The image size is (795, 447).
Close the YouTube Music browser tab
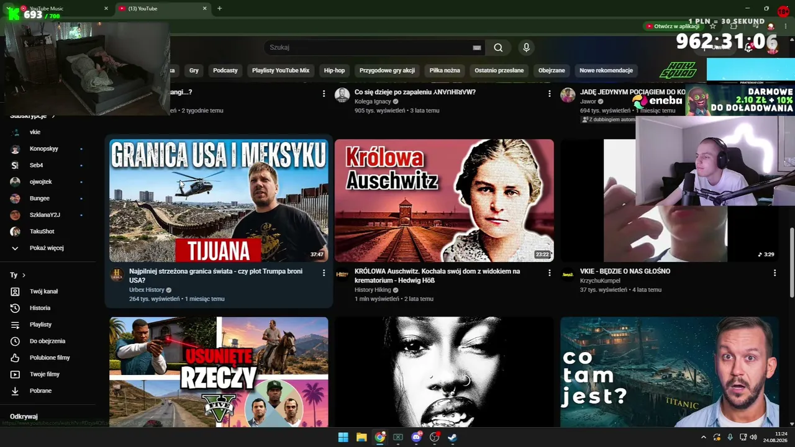(x=106, y=9)
